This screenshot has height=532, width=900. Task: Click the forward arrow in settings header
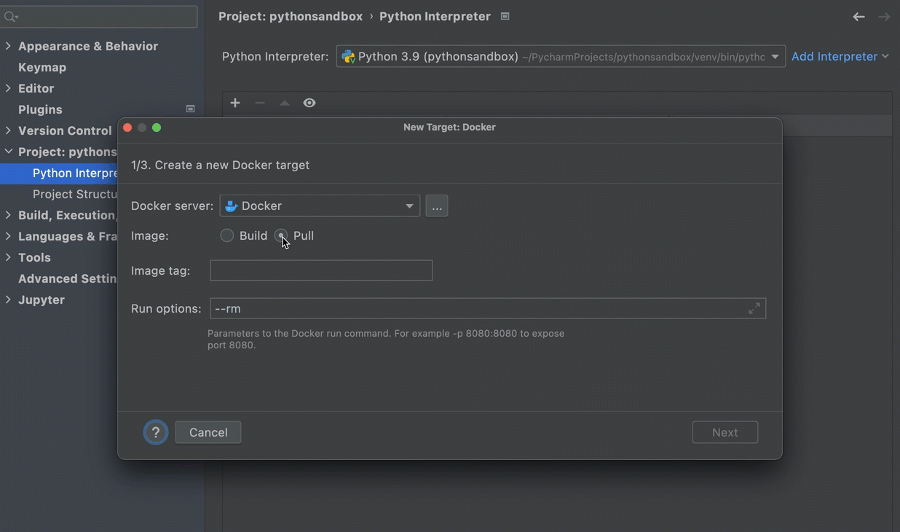tap(884, 16)
